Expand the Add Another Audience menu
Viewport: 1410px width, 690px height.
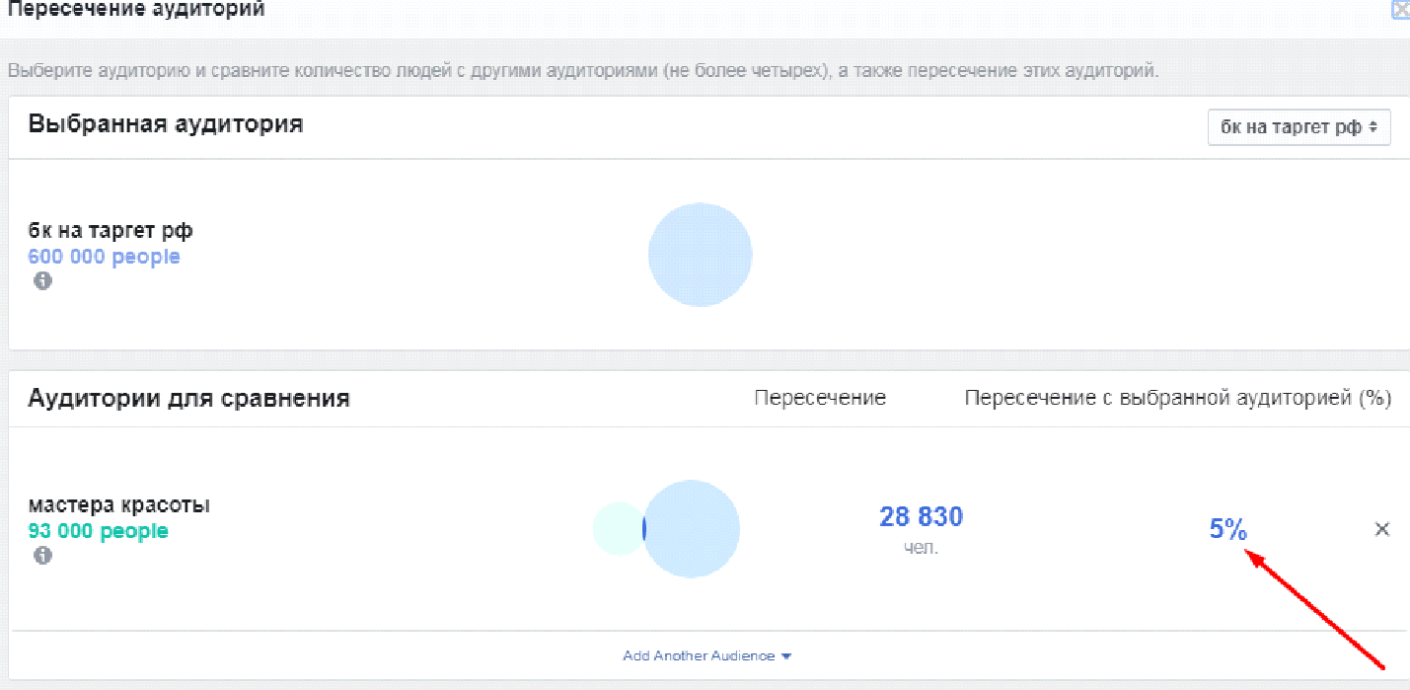point(706,655)
